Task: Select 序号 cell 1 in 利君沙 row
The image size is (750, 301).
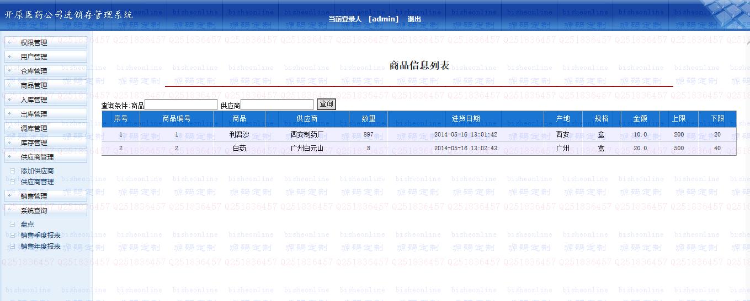Action: pyautogui.click(x=121, y=134)
